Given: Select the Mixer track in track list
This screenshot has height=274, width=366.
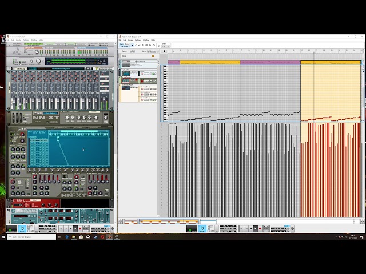Looking at the screenshot, I should 139,65.
